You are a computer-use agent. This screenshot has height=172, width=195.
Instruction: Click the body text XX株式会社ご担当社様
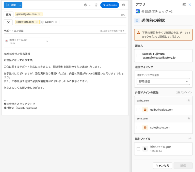17,54
